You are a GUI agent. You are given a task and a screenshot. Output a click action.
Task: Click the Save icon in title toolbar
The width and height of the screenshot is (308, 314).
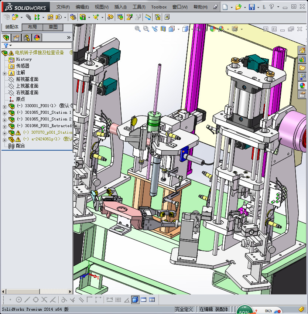click(x=251, y=7)
